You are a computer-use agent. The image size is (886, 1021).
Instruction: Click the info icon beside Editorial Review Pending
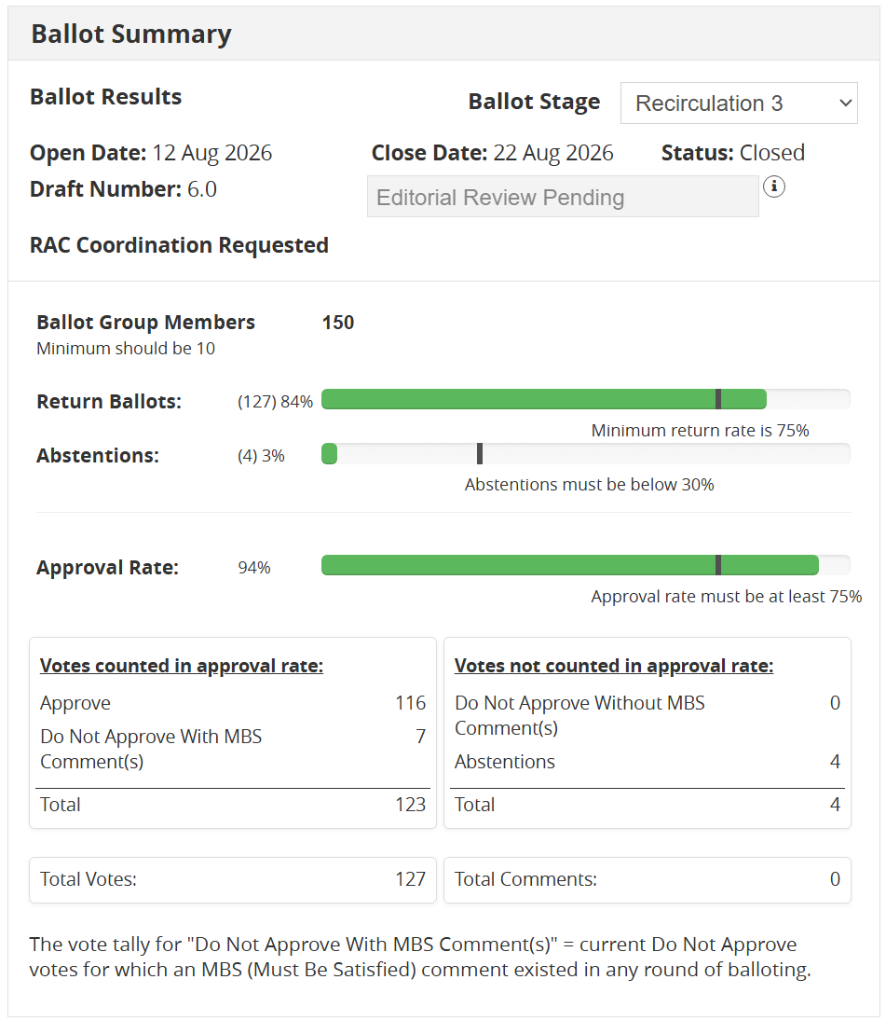coord(773,186)
